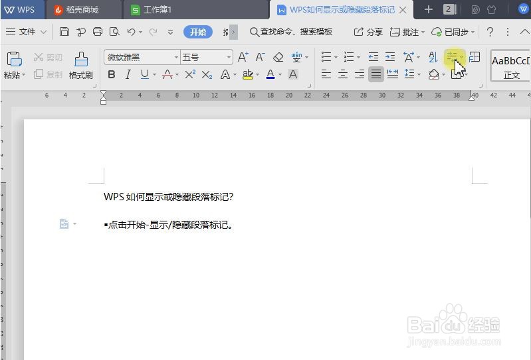Open the 文件 menu
The image size is (531, 360).
point(26,32)
